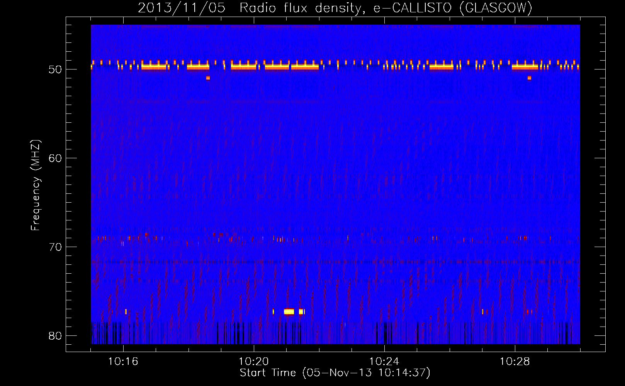This screenshot has width=625, height=386.
Task: Click the time tick label '10:28'
Action: click(515, 362)
